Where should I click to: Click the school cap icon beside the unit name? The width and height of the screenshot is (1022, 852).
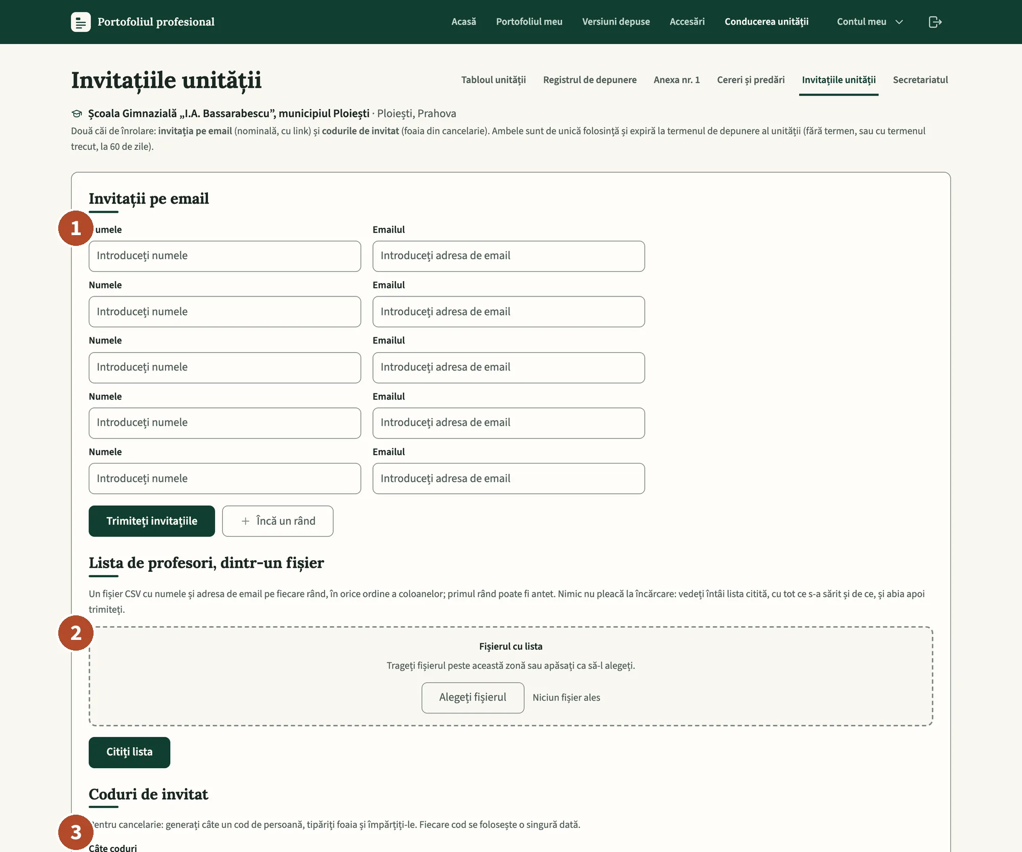[x=77, y=113]
